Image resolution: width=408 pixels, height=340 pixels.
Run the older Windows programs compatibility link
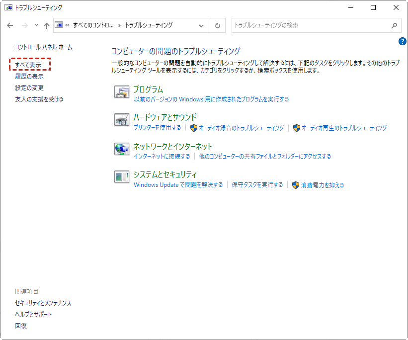211,99
